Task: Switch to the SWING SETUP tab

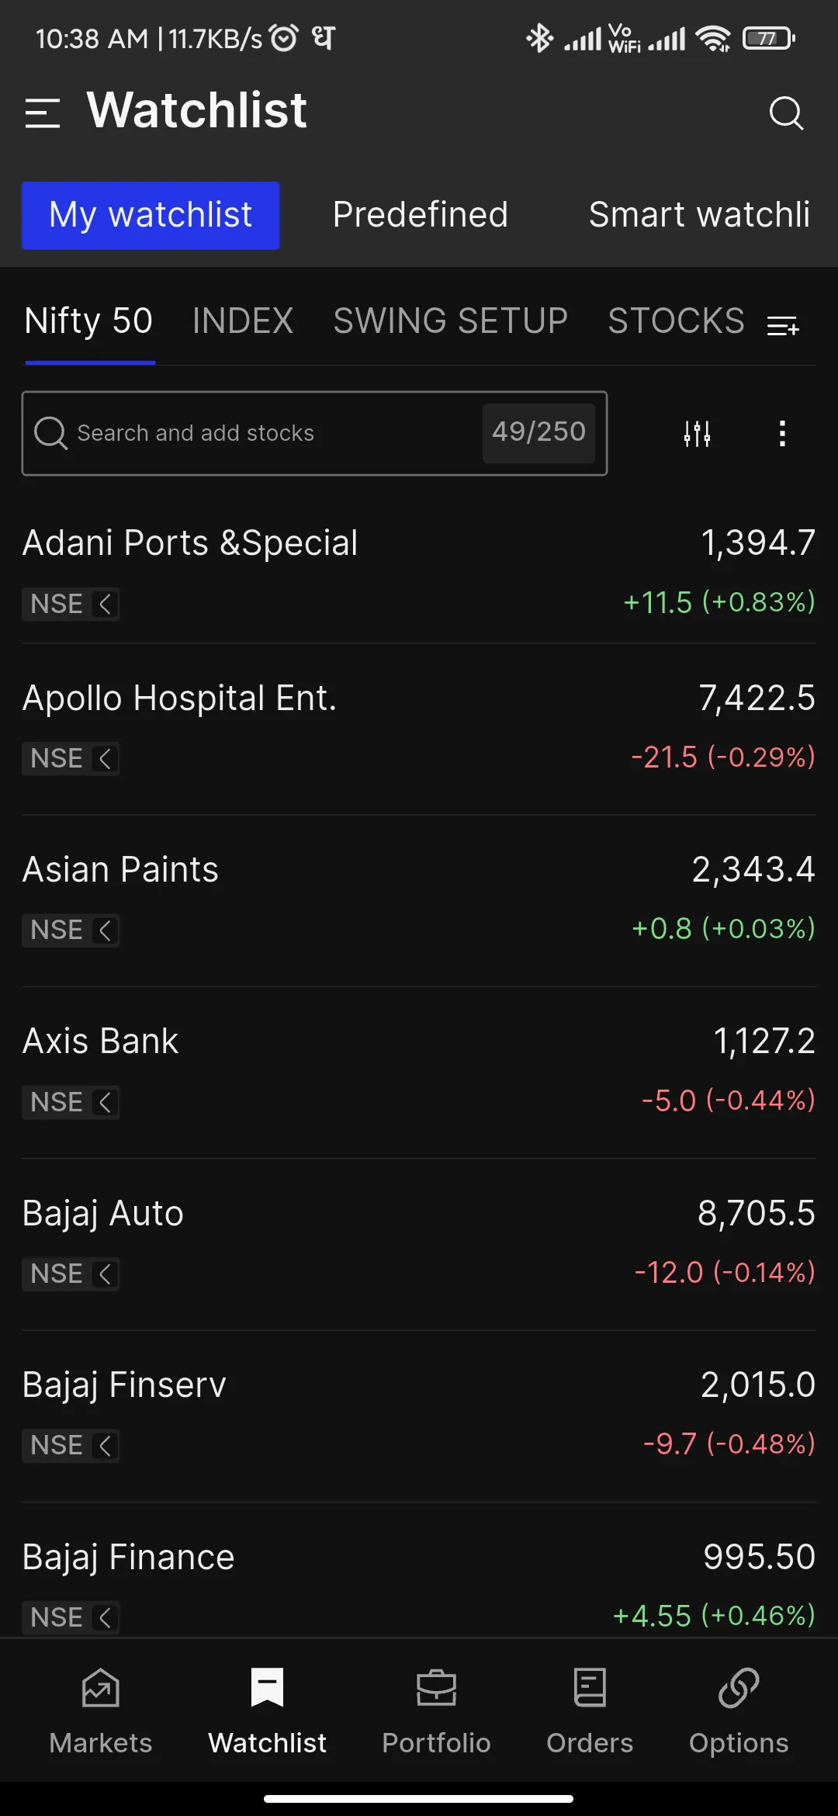Action: [450, 321]
